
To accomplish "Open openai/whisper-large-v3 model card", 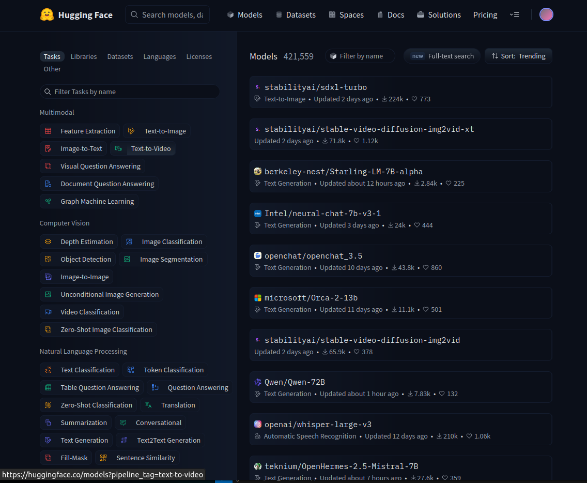I will pyautogui.click(x=400, y=429).
